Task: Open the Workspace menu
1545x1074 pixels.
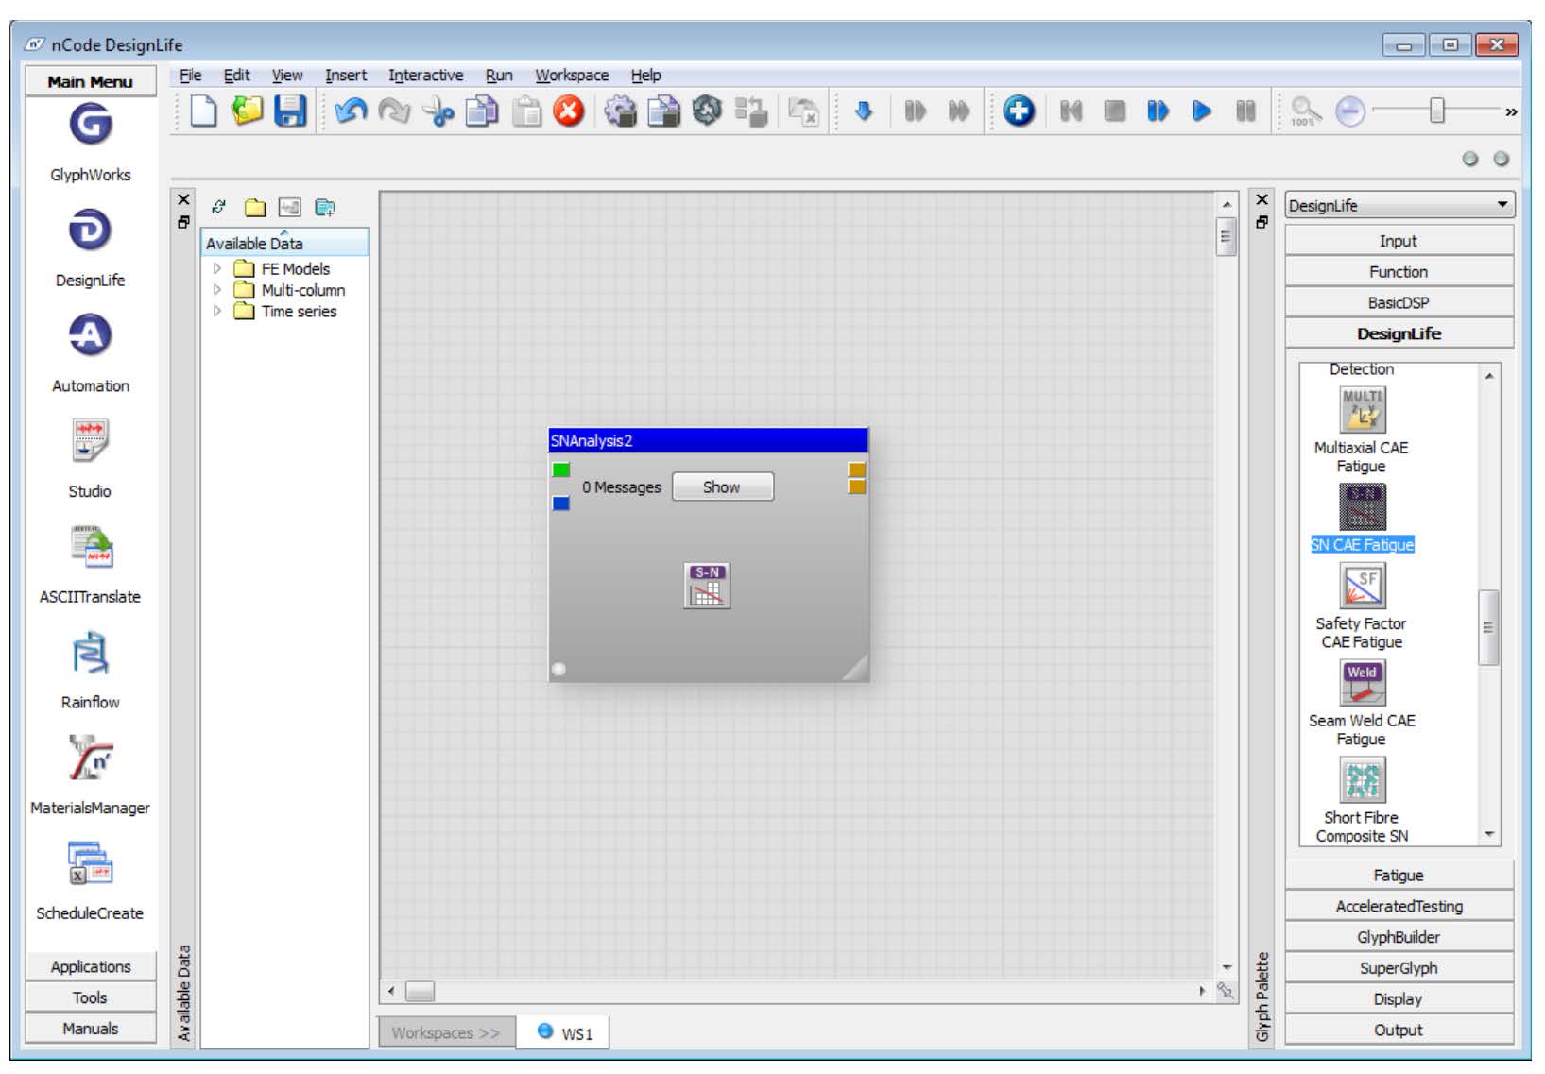Action: click(572, 75)
